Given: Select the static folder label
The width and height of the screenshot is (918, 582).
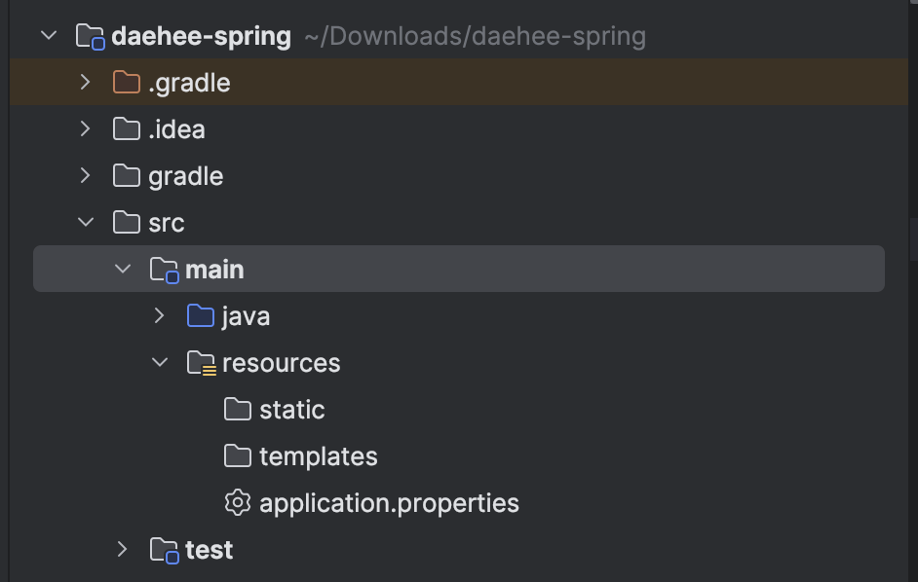Looking at the screenshot, I should (292, 410).
